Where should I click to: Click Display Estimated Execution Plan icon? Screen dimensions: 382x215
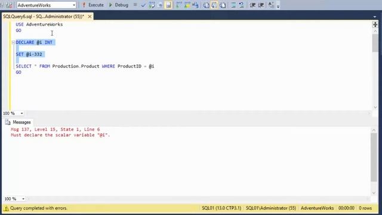pyautogui.click(x=152, y=5)
